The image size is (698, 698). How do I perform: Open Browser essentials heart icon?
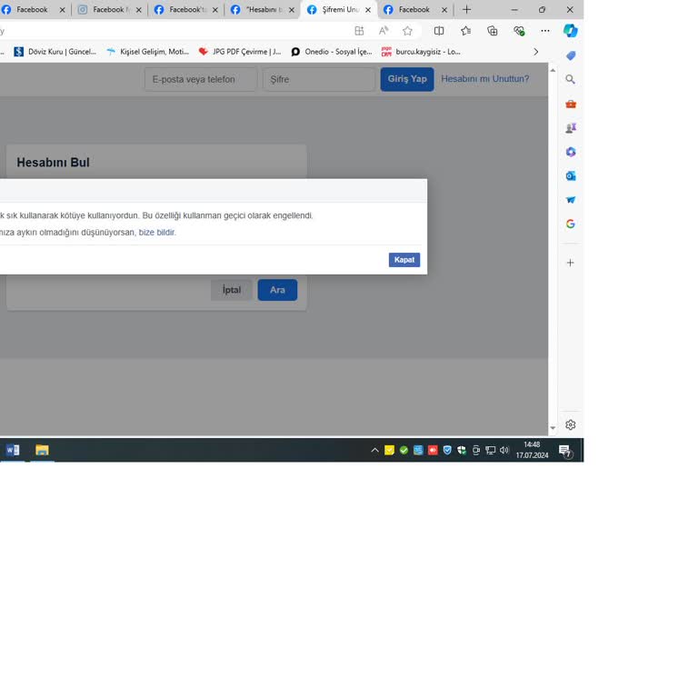point(519,31)
